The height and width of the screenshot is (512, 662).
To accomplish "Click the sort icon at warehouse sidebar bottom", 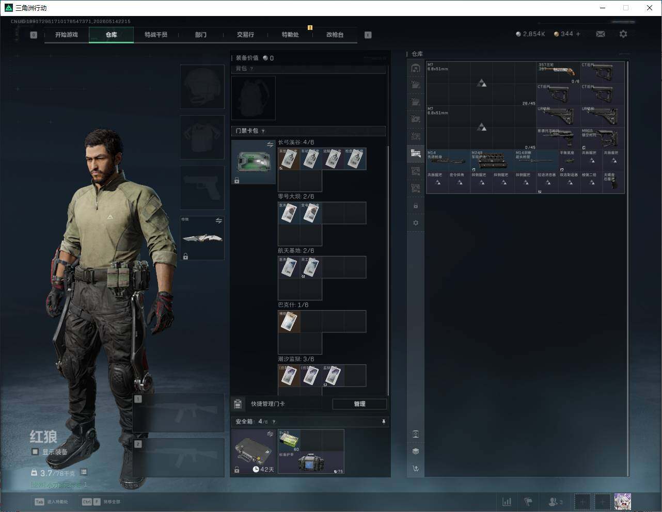I will [x=416, y=469].
